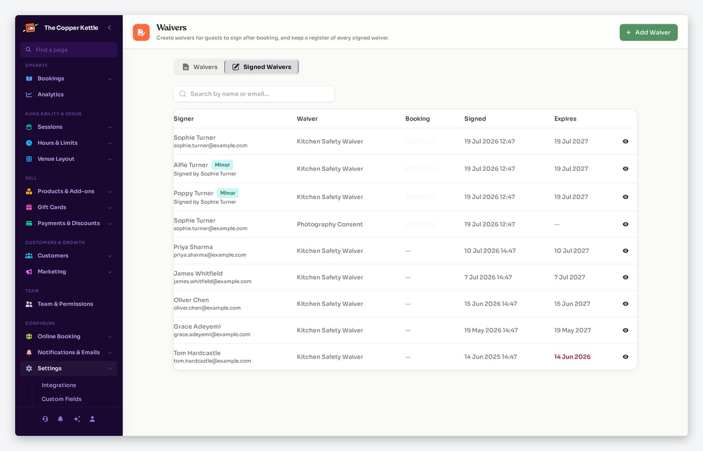This screenshot has height=451, width=703.
Task: View Priya Sharma's waiver eye icon
Action: pyautogui.click(x=625, y=251)
